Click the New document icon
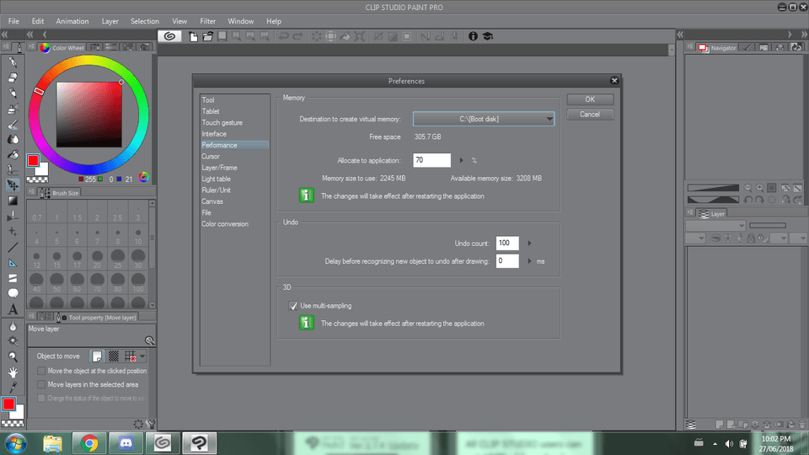The height and width of the screenshot is (455, 809). [194, 36]
